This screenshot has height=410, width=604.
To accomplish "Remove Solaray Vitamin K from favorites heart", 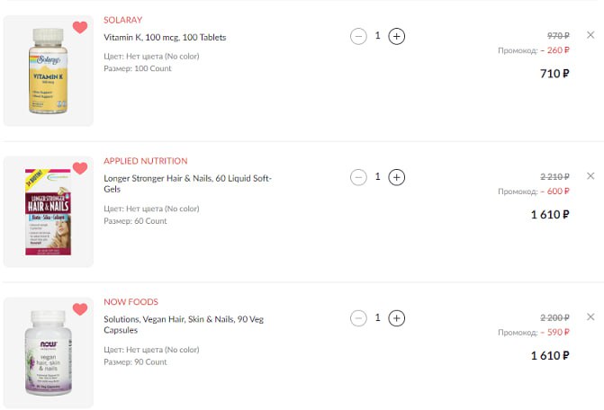I will pyautogui.click(x=80, y=27).
